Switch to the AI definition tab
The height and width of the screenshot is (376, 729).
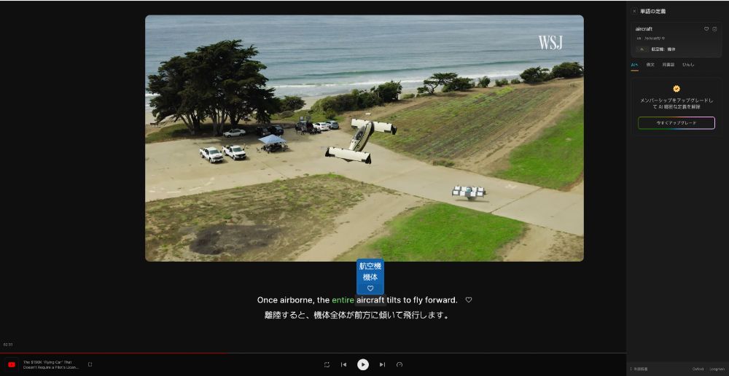634,65
